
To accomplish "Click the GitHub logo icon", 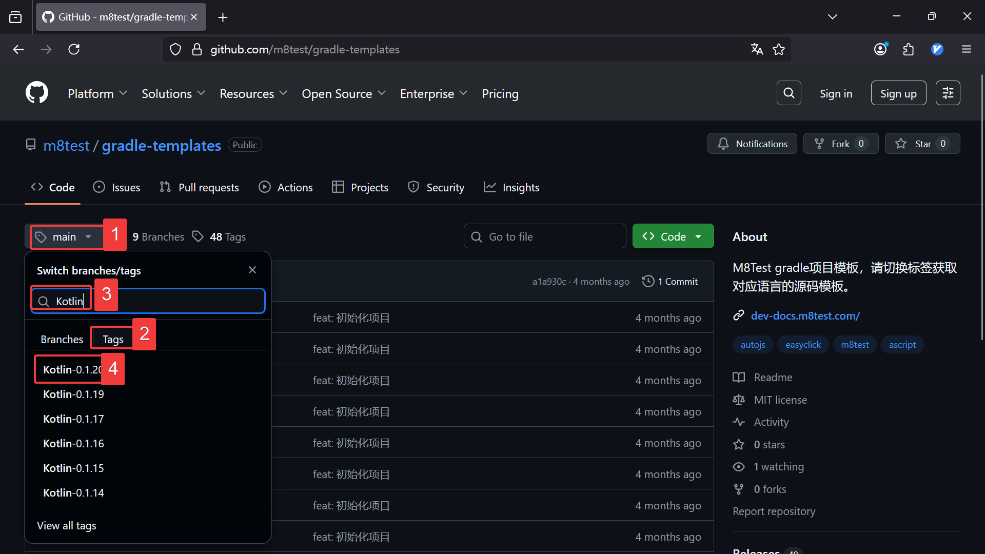I will [37, 93].
